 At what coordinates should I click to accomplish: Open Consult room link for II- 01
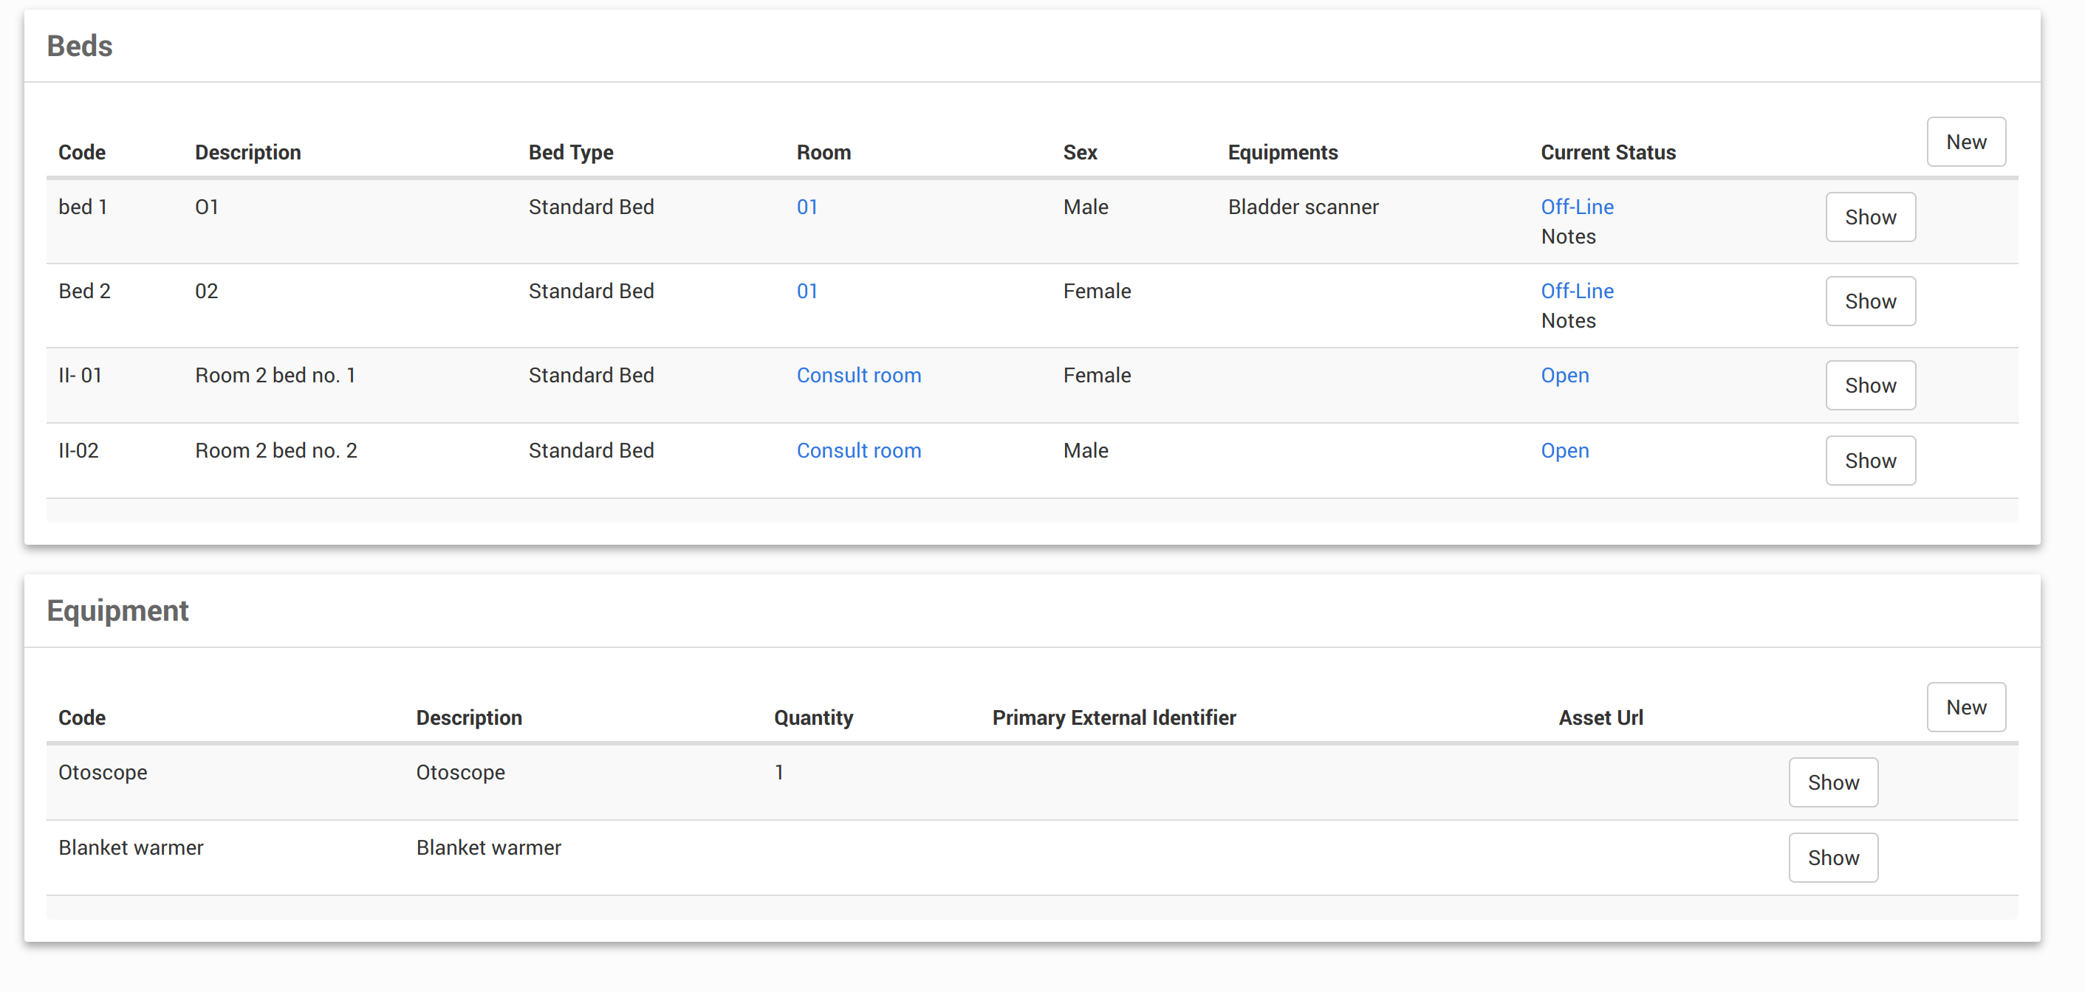click(858, 376)
